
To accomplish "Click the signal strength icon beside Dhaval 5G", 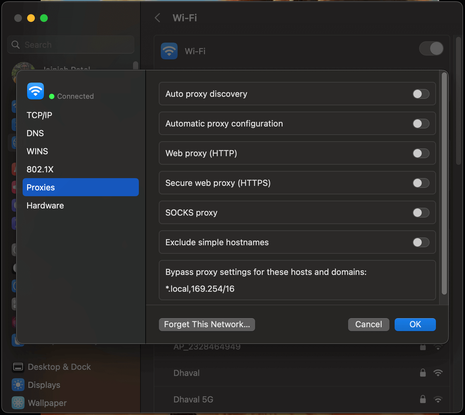I will (439, 399).
